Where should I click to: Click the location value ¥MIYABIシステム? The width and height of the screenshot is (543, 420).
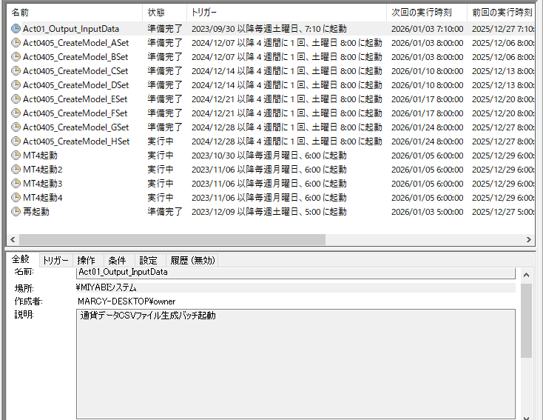pyautogui.click(x=107, y=287)
